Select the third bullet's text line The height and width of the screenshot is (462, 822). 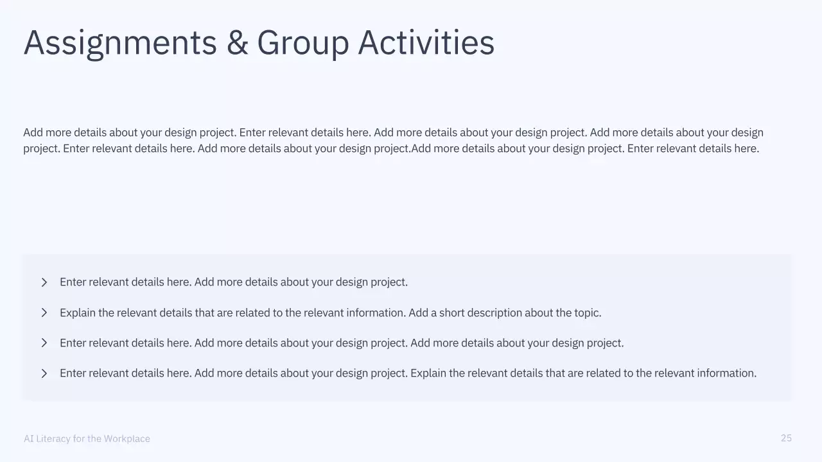pyautogui.click(x=342, y=343)
